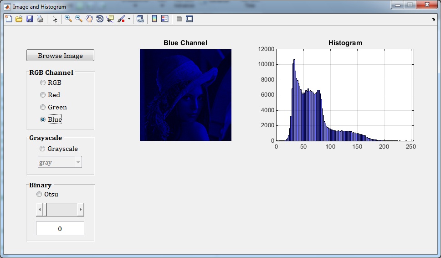Screen dimensions: 441x258
Task: Print the figure using printer icon
Action: 40,19
